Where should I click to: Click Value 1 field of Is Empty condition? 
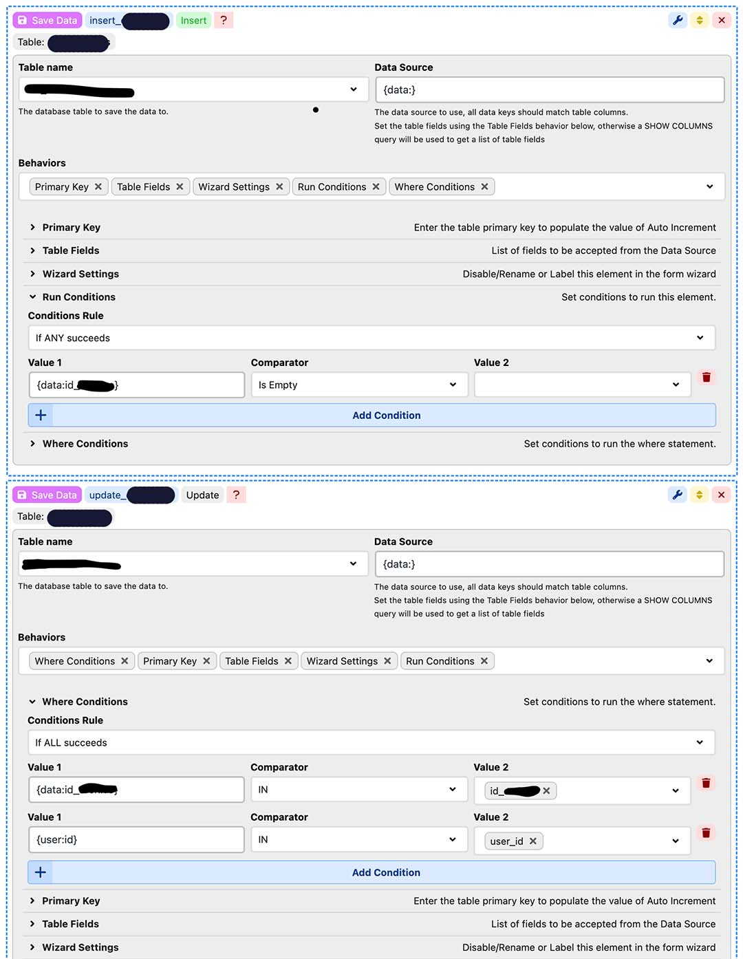tap(137, 385)
